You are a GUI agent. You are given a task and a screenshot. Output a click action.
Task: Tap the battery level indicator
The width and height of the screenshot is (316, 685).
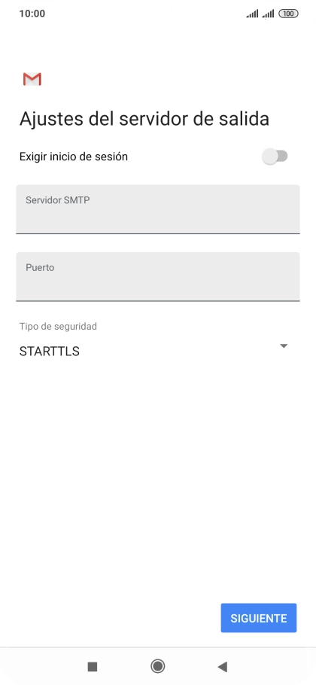click(x=288, y=14)
